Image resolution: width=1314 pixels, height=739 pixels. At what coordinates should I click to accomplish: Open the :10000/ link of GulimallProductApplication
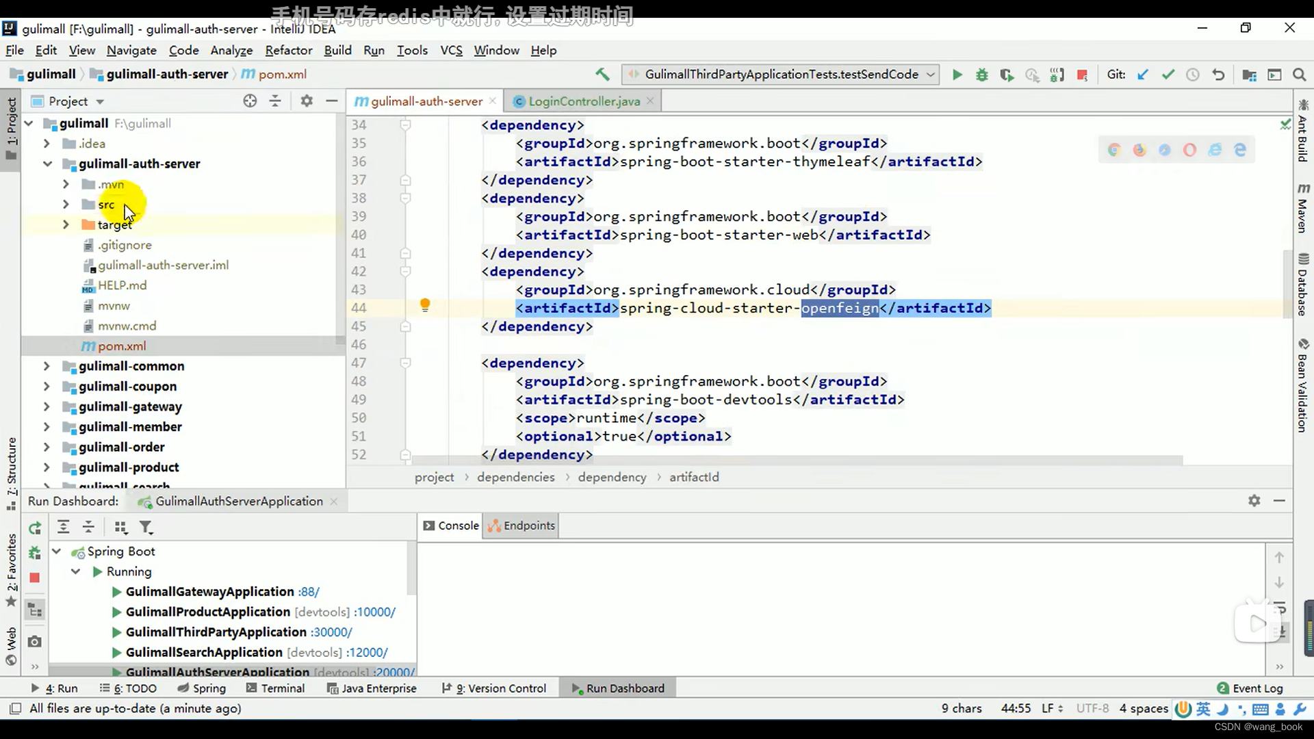click(374, 612)
